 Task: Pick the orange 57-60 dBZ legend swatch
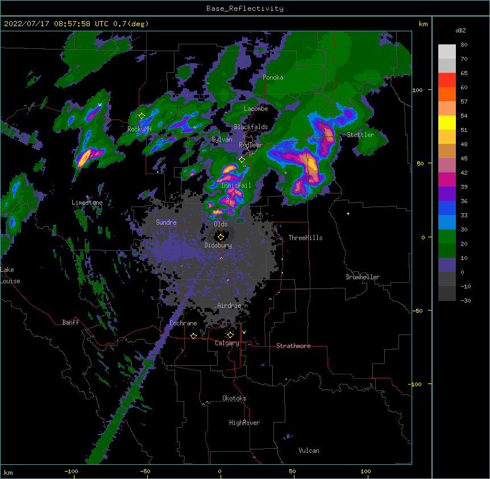tap(447, 94)
